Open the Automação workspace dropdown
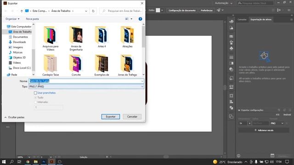Screen dimensions: 294x165 (x=224, y=3)
